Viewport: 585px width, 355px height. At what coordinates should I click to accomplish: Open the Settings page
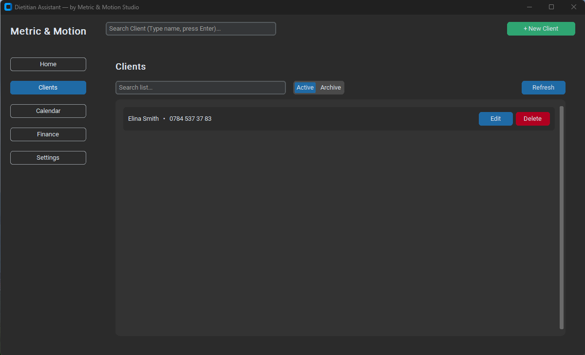48,158
